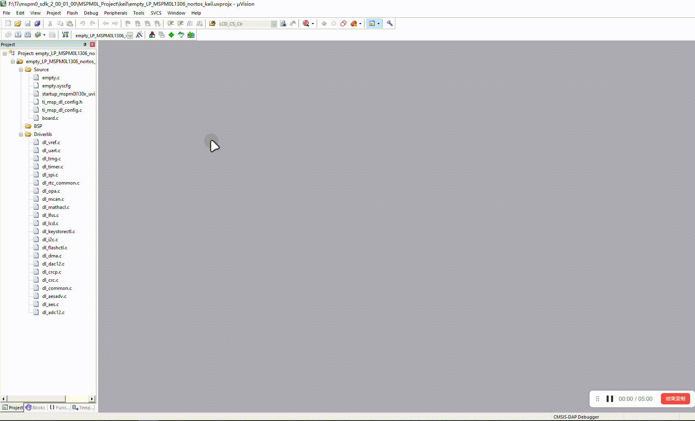Viewport: 695px width, 421px height.
Task: Click the recording widget drag handle
Action: click(x=597, y=399)
